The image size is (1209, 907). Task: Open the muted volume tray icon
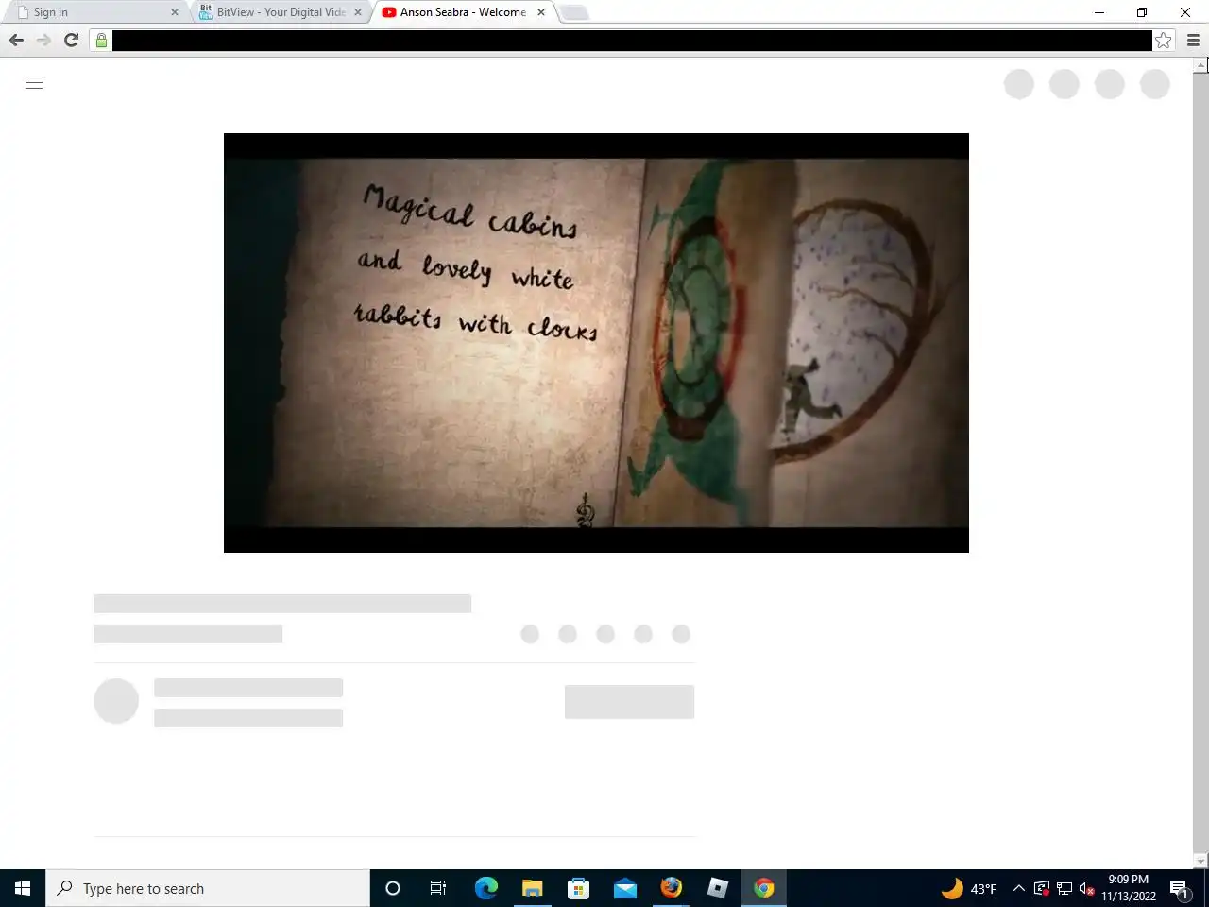tap(1087, 888)
